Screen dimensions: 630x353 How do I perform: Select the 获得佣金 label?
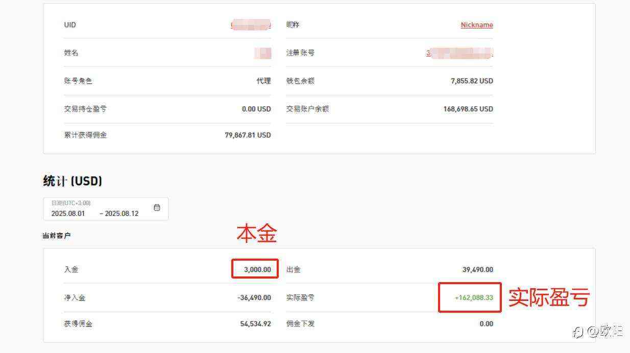click(78, 324)
